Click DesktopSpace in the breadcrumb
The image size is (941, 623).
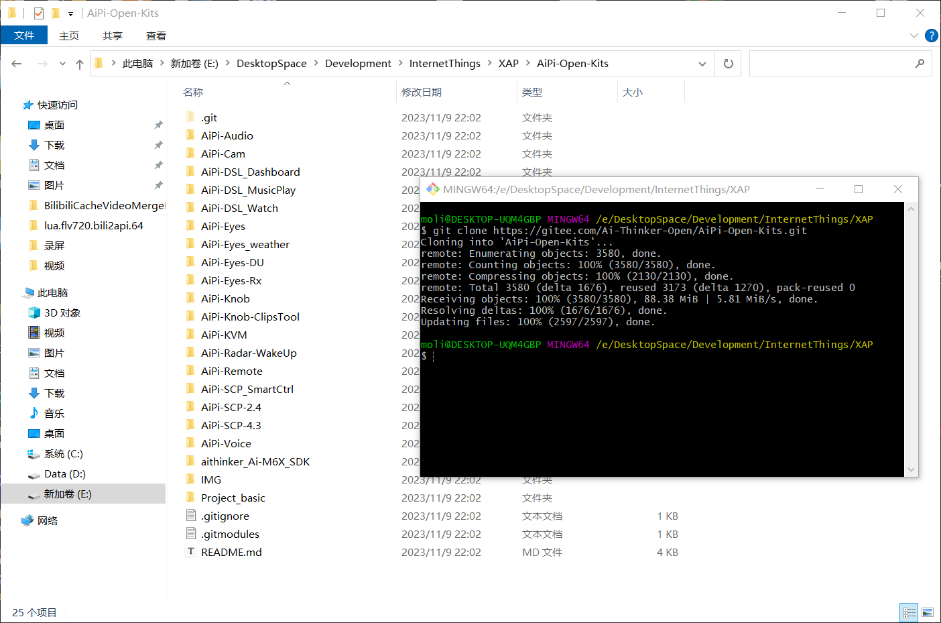coord(271,64)
